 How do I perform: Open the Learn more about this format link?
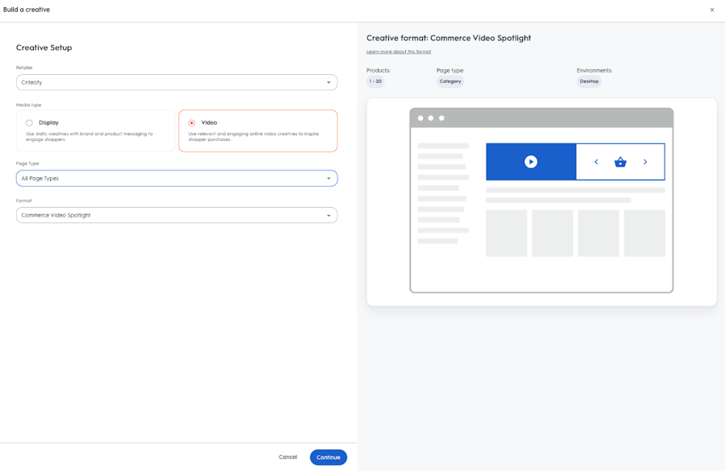[399, 52]
